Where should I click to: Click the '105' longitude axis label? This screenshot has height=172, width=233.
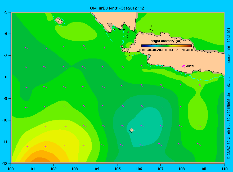[x=118, y=169]
